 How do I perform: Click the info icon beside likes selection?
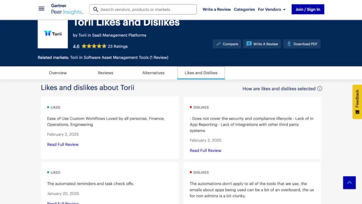[x=320, y=89]
